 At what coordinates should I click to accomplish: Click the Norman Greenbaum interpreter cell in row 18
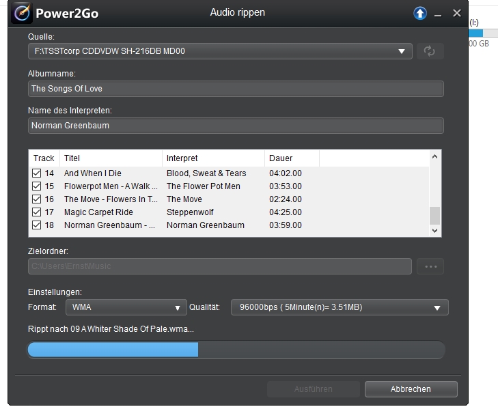(x=206, y=225)
